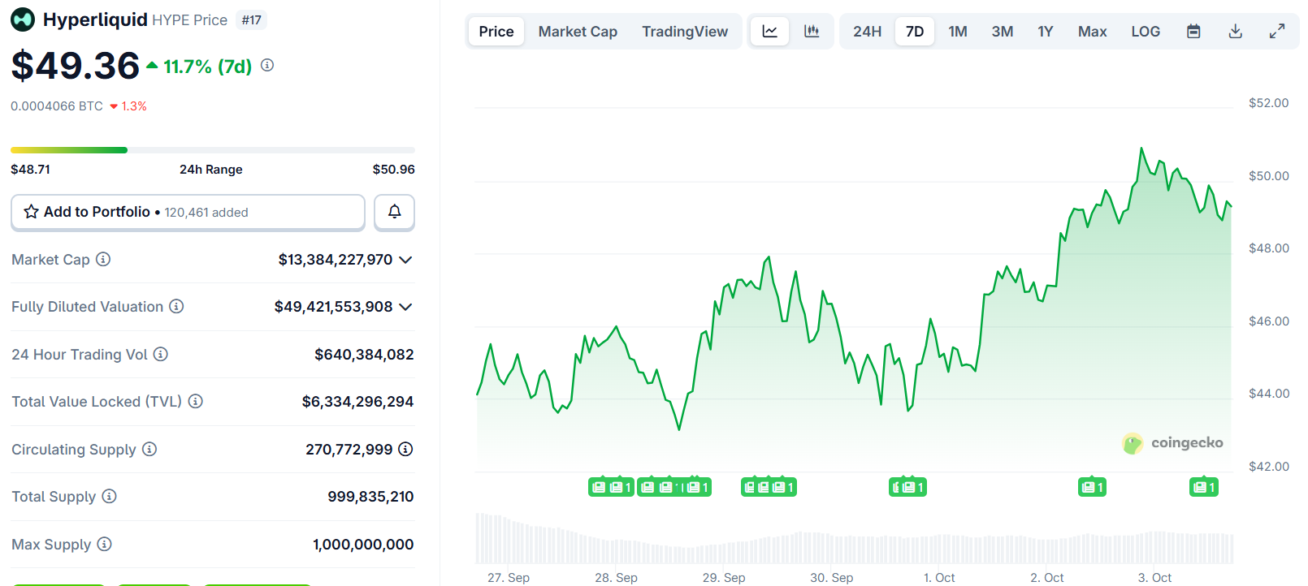1308x586 pixels.
Task: Switch to candlestick chart icon
Action: pos(812,32)
